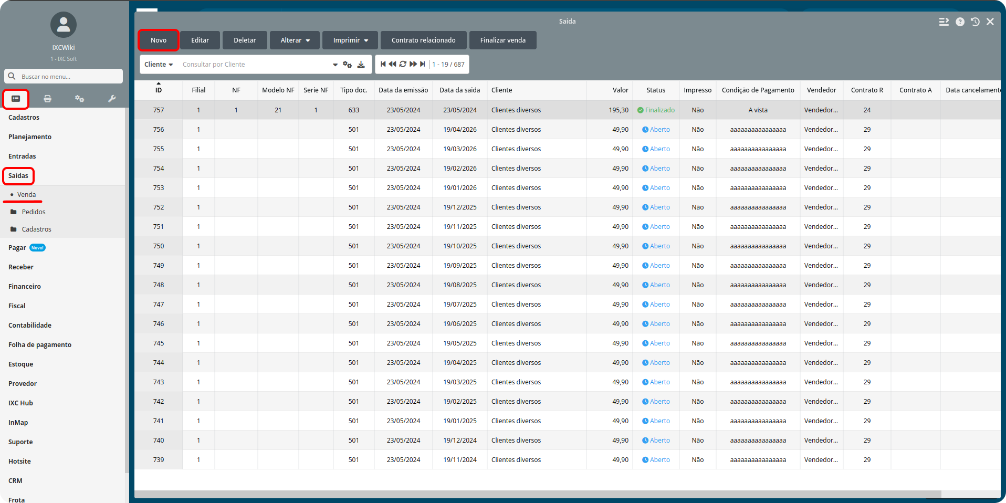Open the help question mark icon
1006x503 pixels.
click(960, 22)
